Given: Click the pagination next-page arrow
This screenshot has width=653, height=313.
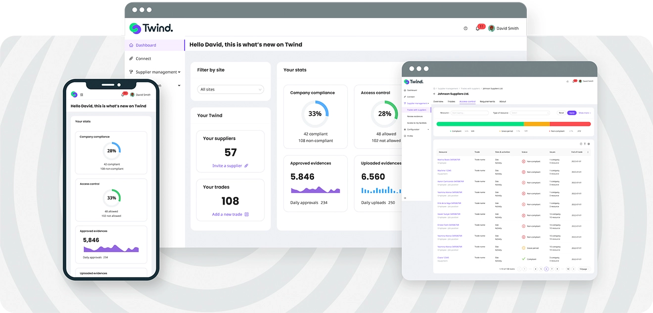Looking at the screenshot, I should click(x=573, y=269).
